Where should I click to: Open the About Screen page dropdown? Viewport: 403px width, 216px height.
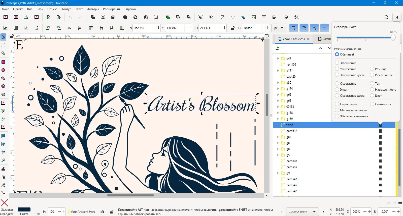(303, 212)
